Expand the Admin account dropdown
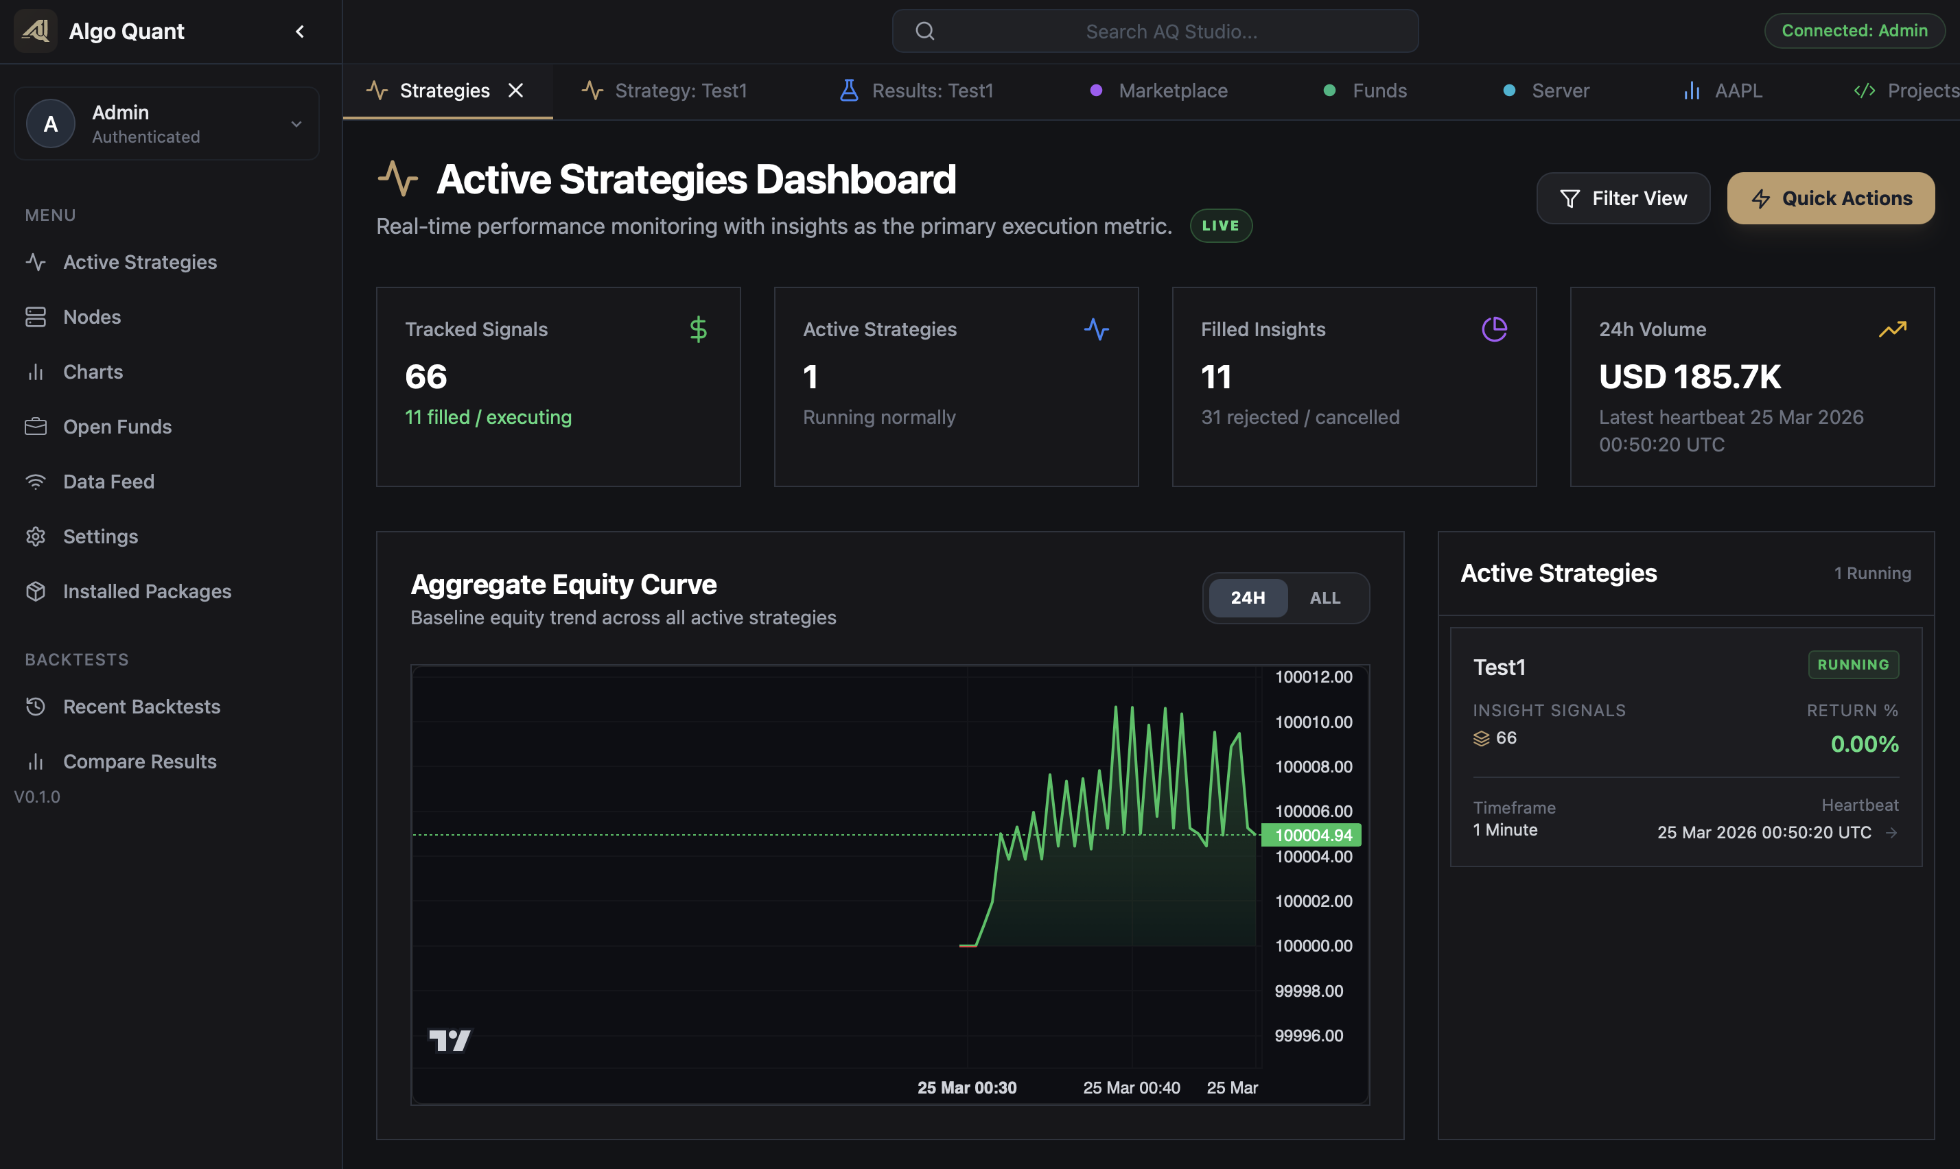Screen dimensions: 1960x1169 296,123
